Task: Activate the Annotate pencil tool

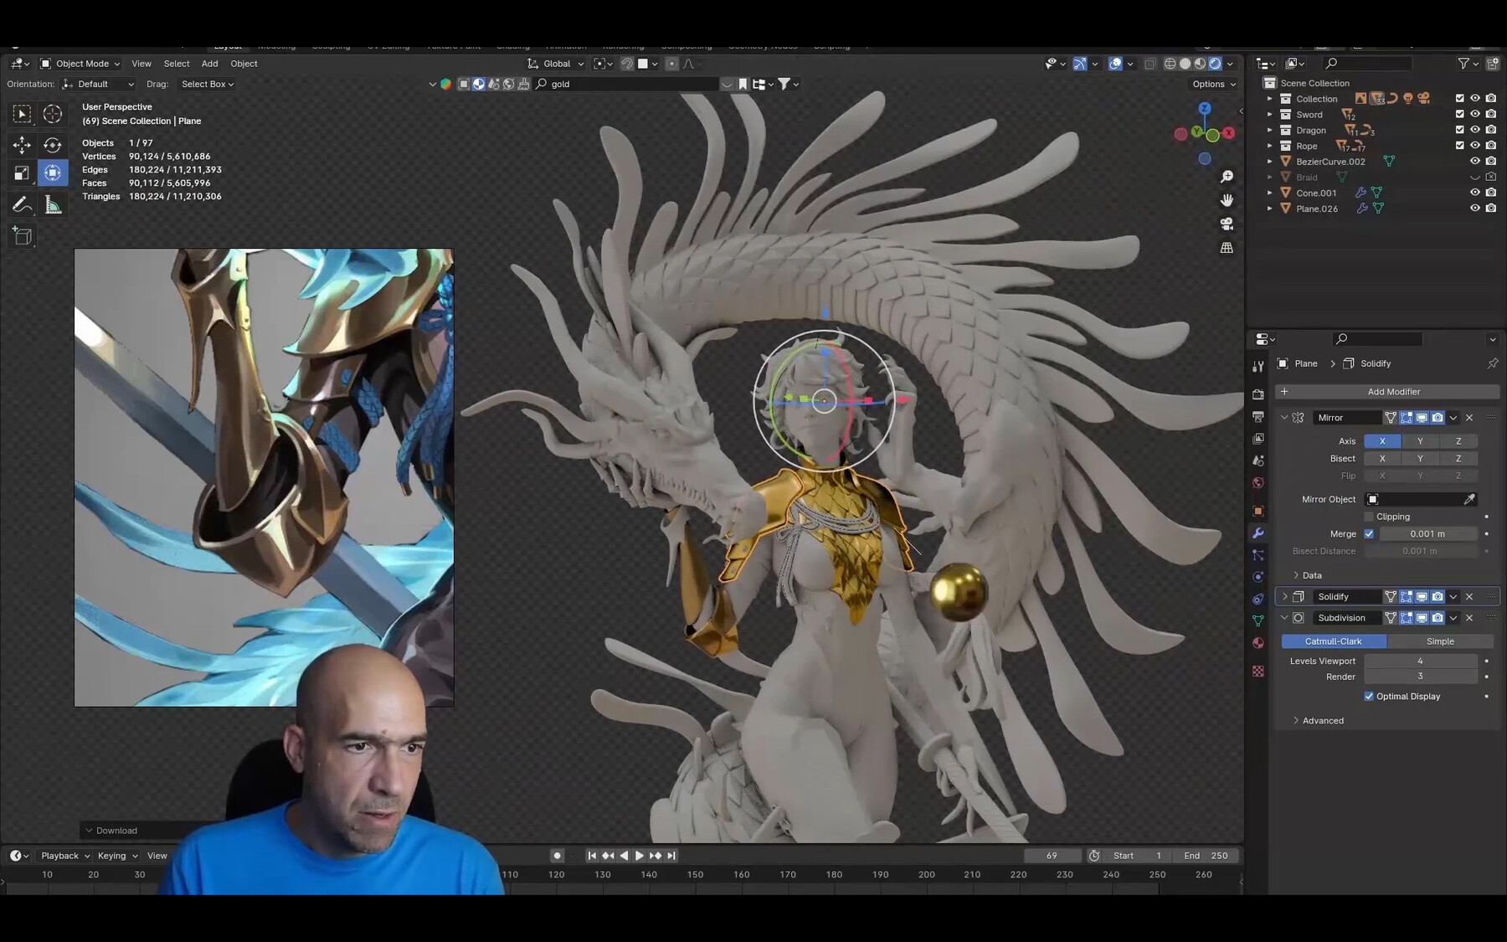Action: click(x=22, y=204)
